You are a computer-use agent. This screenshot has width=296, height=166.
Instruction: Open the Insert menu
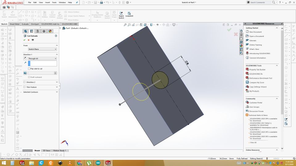pos(47,2)
